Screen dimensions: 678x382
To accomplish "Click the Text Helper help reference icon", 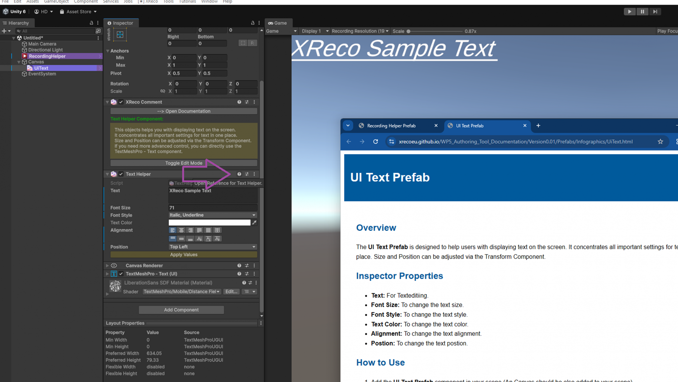I will [239, 174].
